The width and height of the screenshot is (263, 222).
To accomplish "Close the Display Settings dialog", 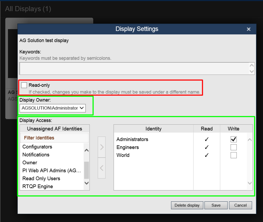I will [x=248, y=29].
